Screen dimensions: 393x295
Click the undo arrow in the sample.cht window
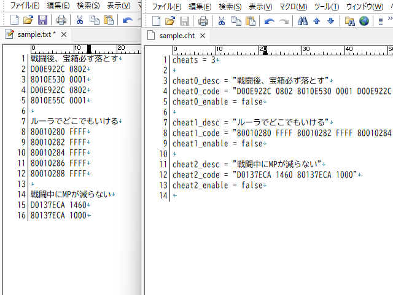[269, 21]
